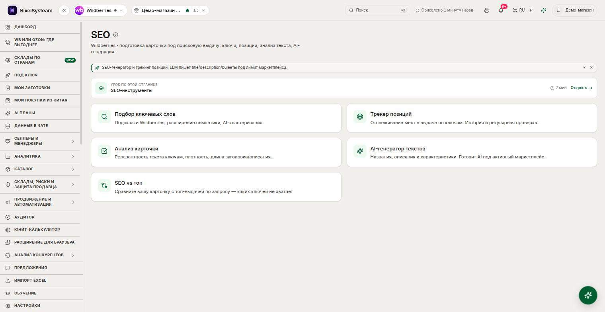Collapse the sidebar with double-chevron icon

point(64,10)
